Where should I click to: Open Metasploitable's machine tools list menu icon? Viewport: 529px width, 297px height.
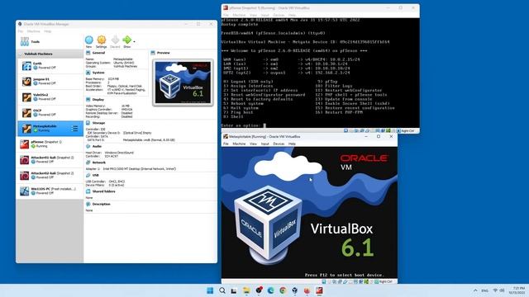click(74, 129)
